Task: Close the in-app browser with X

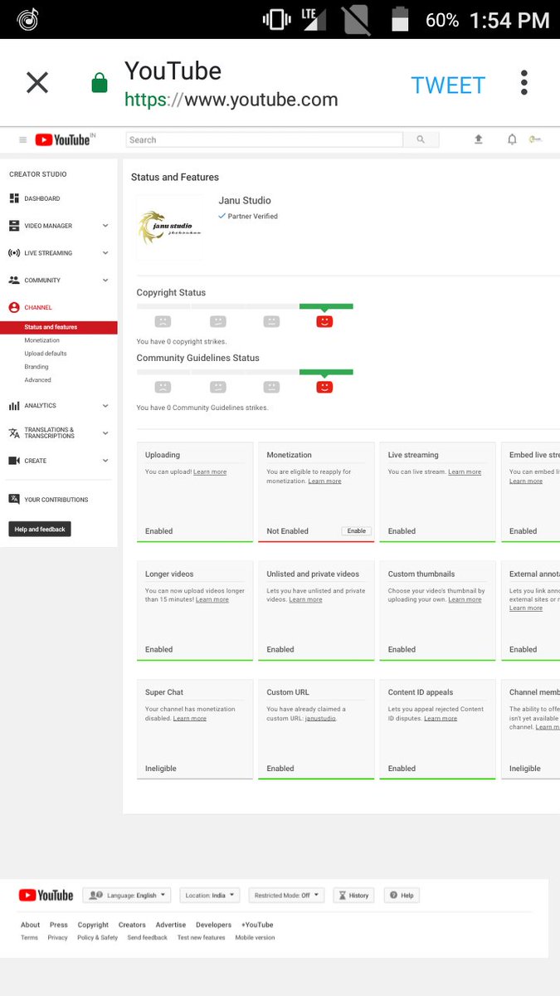Action: tap(37, 82)
